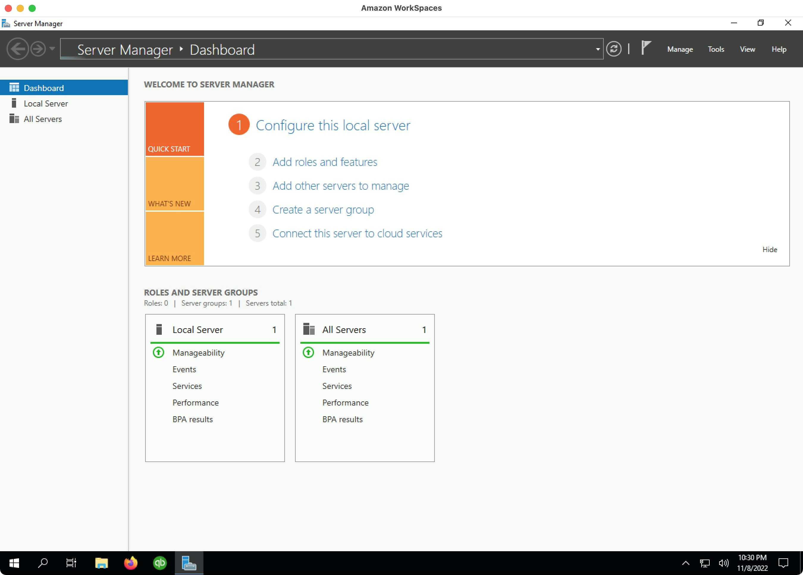The height and width of the screenshot is (575, 803).
Task: Open taskbar search magnifier
Action: tap(43, 563)
